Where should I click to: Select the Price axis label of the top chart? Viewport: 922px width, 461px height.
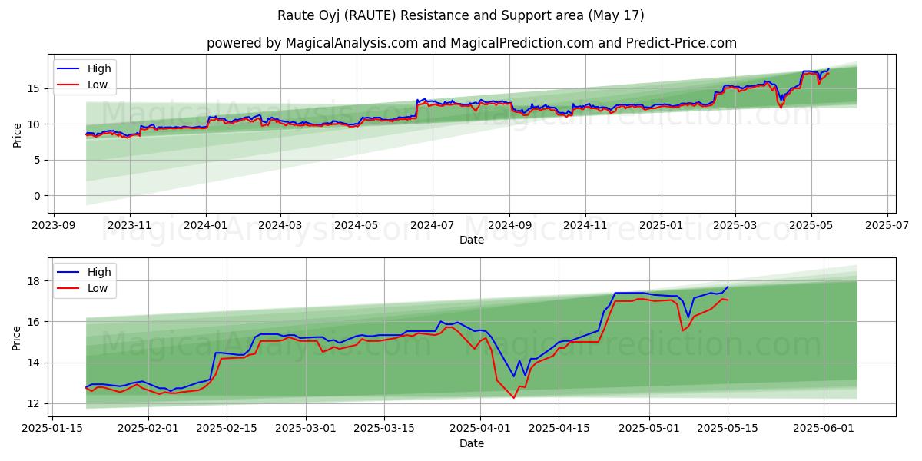click(17, 134)
